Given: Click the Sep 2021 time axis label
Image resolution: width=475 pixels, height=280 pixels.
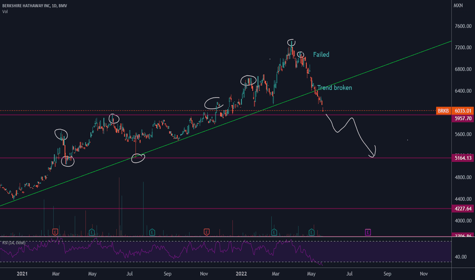Looking at the screenshot, I should (x=168, y=274).
